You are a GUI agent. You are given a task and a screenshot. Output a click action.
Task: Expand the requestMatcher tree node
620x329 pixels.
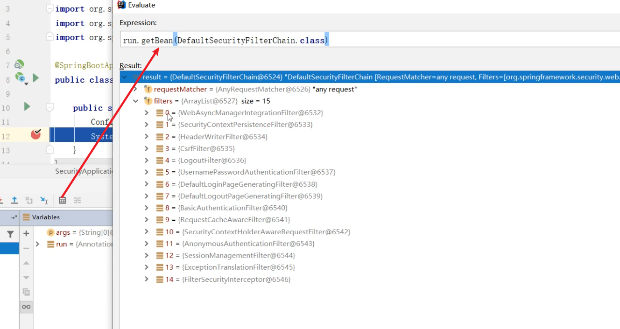click(x=135, y=89)
